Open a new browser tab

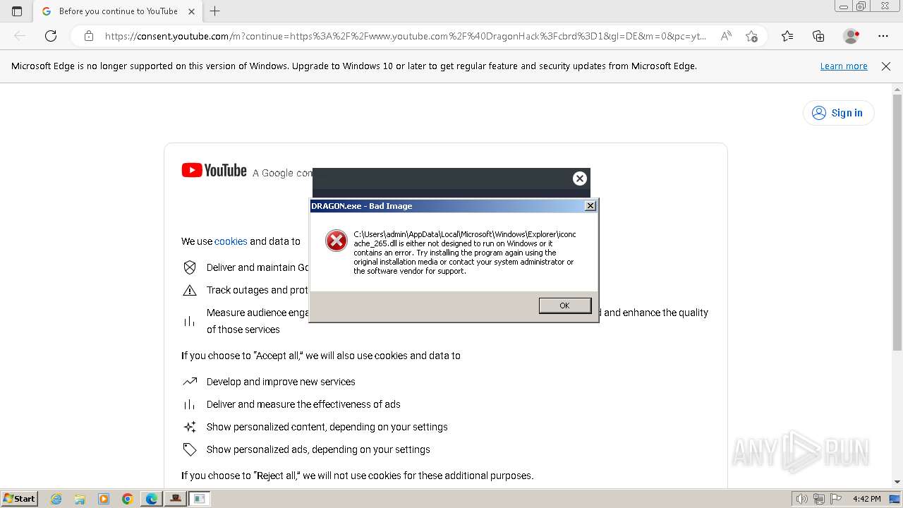click(x=215, y=11)
